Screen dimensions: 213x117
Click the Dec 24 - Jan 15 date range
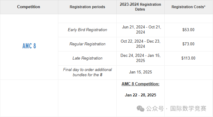[140, 58]
